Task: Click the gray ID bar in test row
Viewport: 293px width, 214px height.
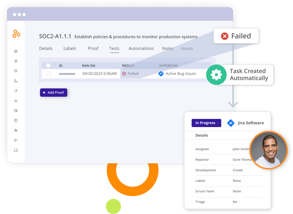Action: 67,74
